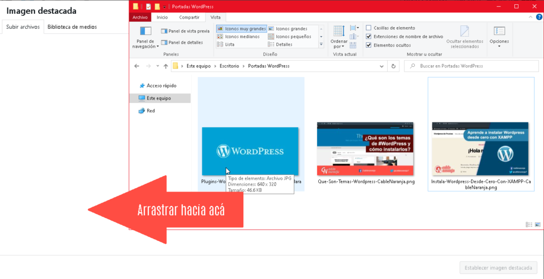The image size is (544, 279).
Task: Toggle Panel de vista previa
Action: tap(185, 31)
